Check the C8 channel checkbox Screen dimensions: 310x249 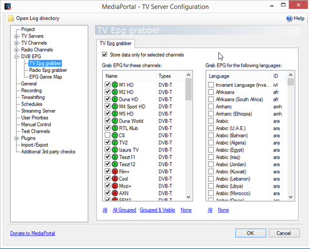point(107,135)
